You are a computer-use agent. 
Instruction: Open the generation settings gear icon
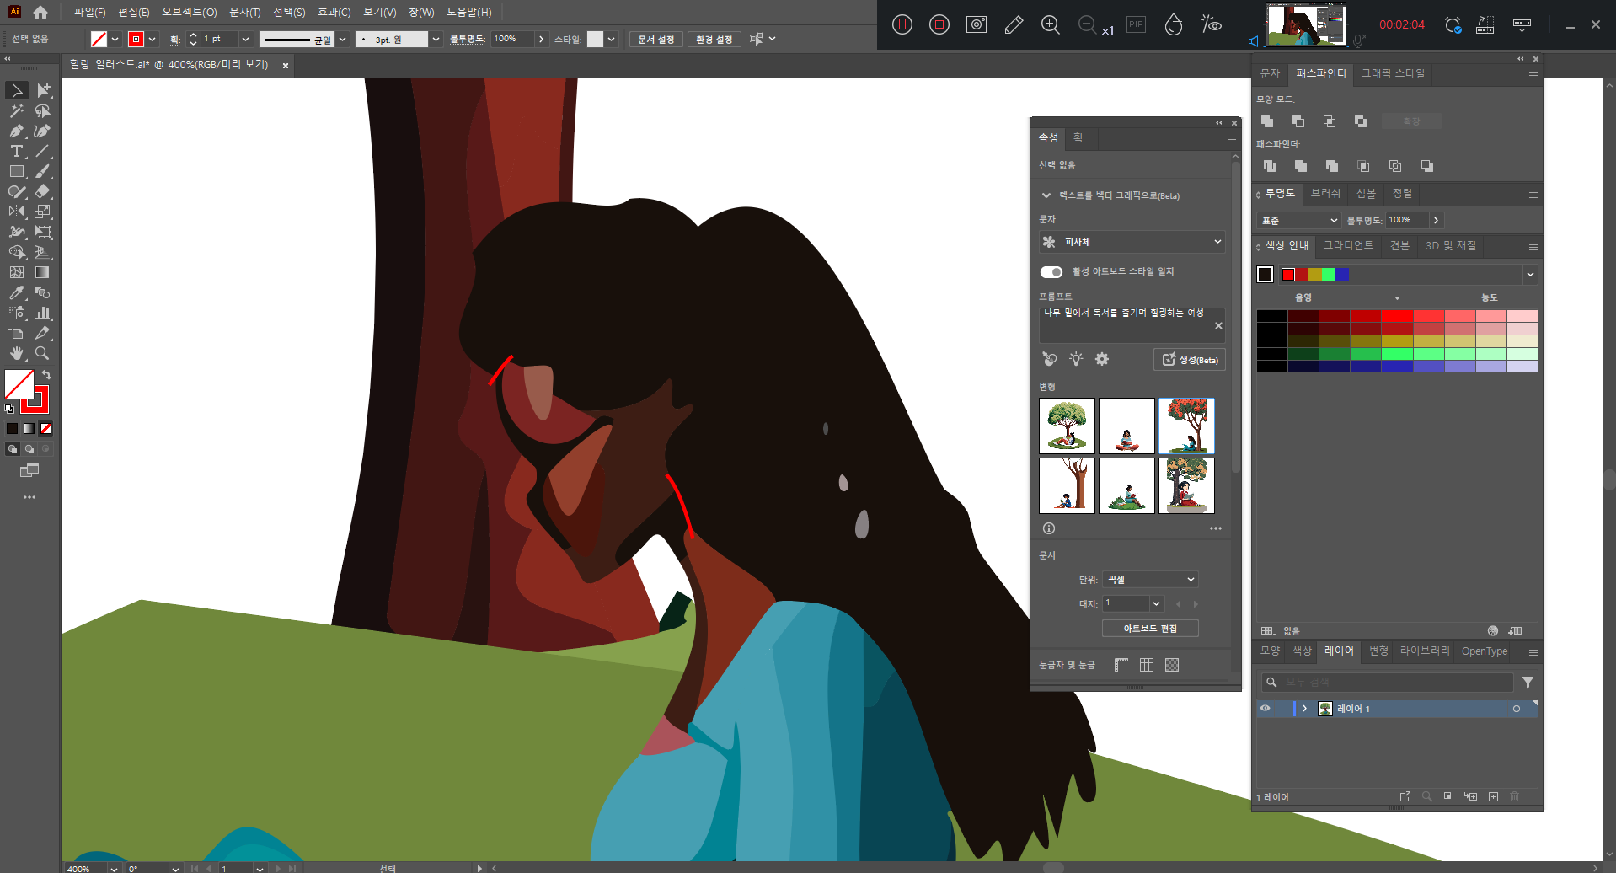point(1102,359)
